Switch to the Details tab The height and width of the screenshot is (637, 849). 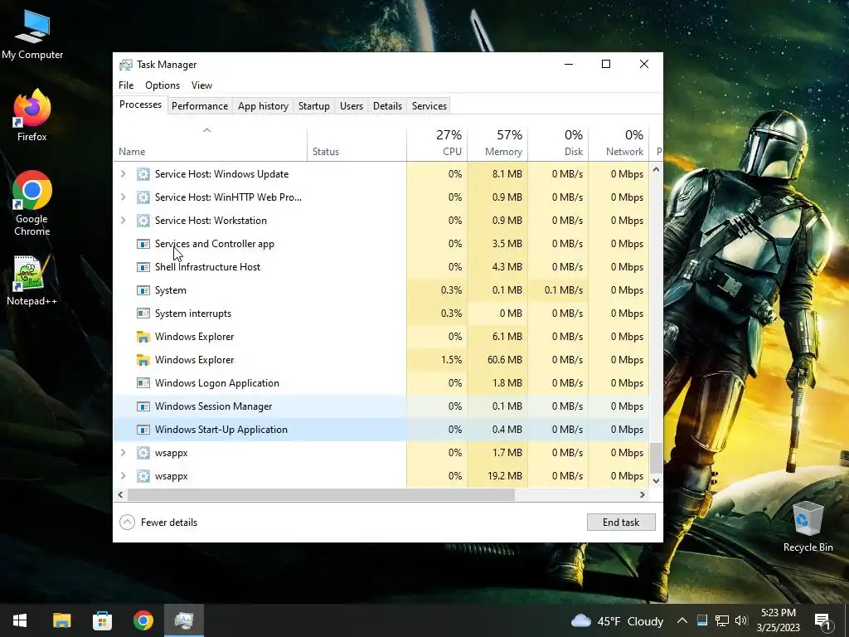[388, 106]
